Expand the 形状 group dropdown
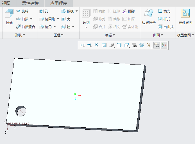 pyautogui.click(x=20, y=35)
